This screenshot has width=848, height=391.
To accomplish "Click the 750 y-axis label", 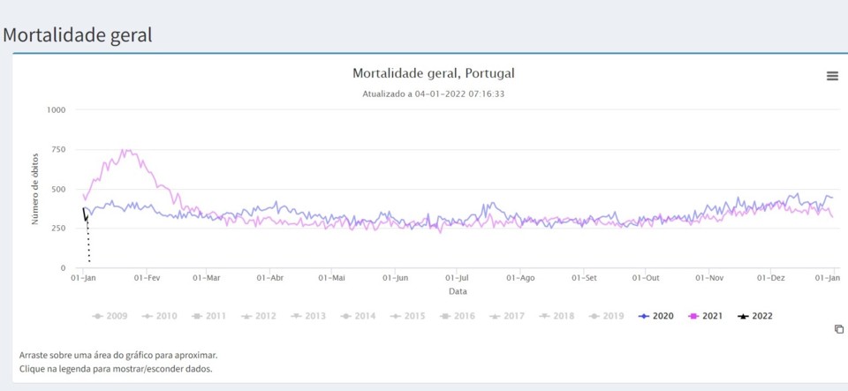I will pos(59,149).
